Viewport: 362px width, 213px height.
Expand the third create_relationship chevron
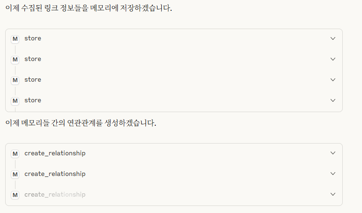[333, 194]
